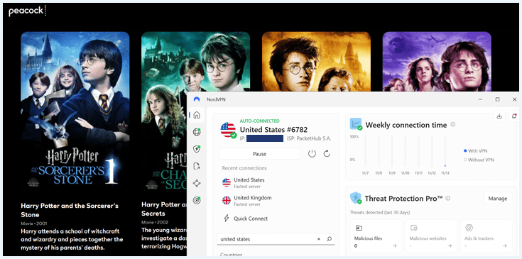Click the info icon beside Threat Protection Pro
Image resolution: width=522 pixels, height=259 pixels.
[447, 198]
